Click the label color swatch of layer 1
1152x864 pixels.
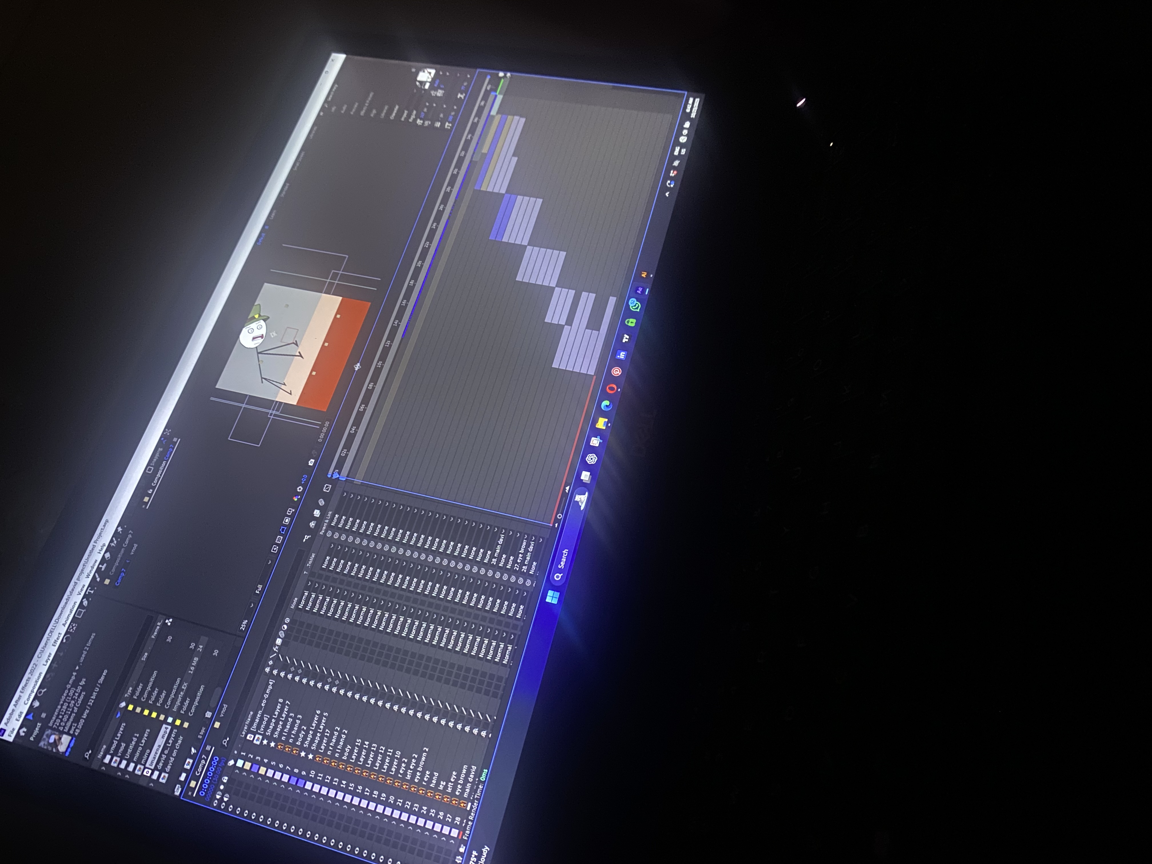pyautogui.click(x=240, y=763)
